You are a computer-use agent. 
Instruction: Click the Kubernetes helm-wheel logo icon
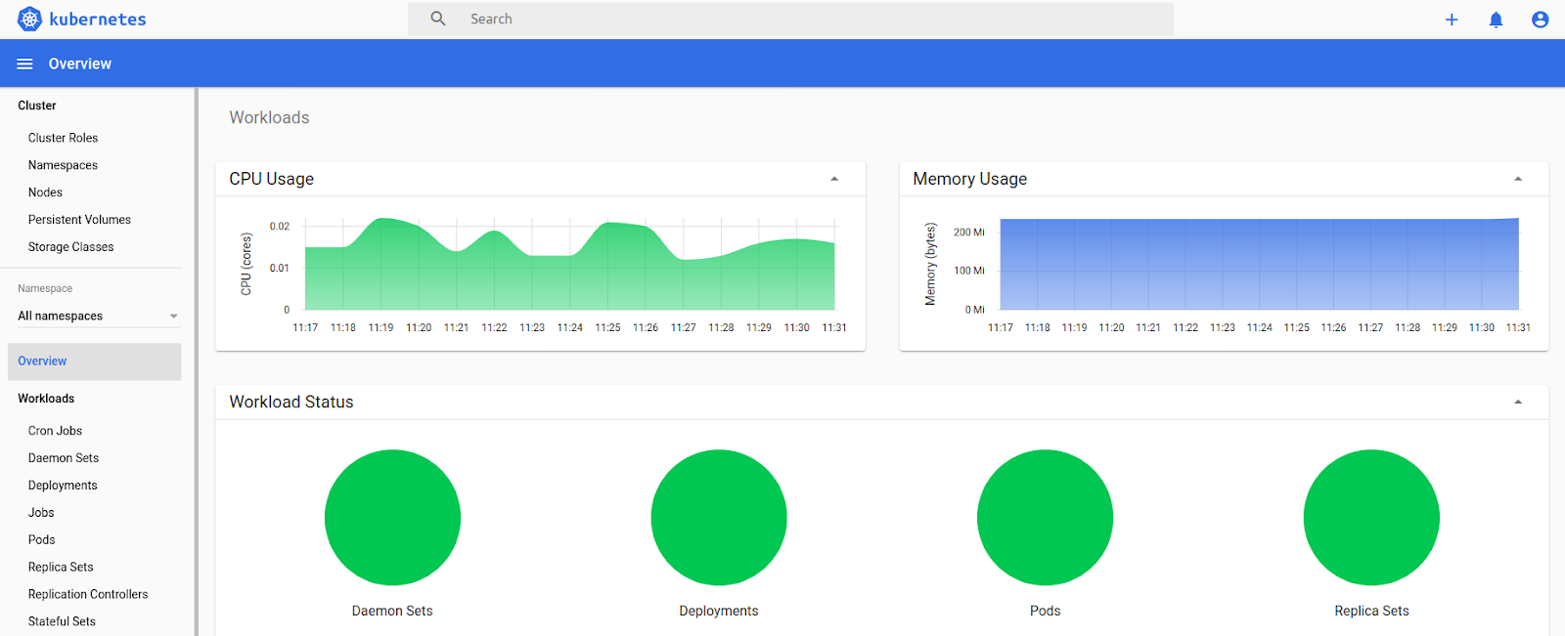click(29, 19)
